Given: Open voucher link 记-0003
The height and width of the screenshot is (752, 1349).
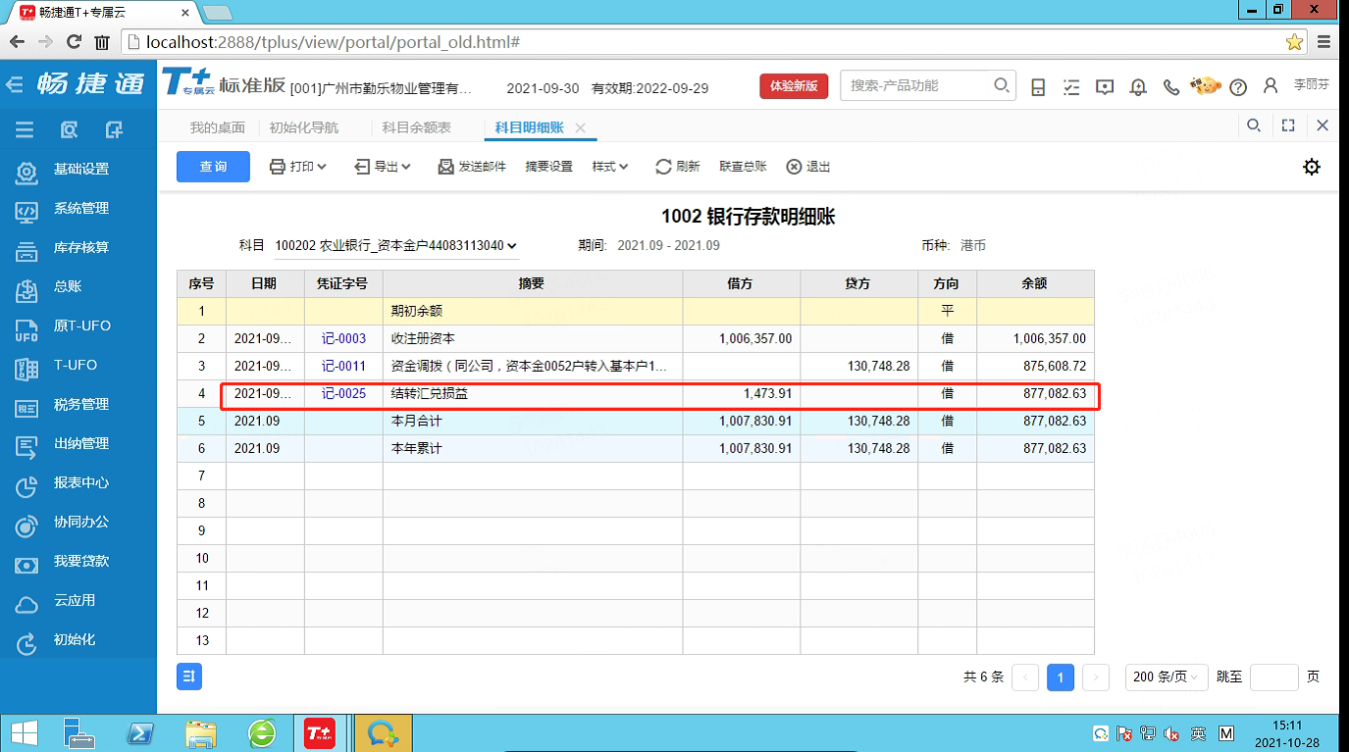Looking at the screenshot, I should click(343, 338).
